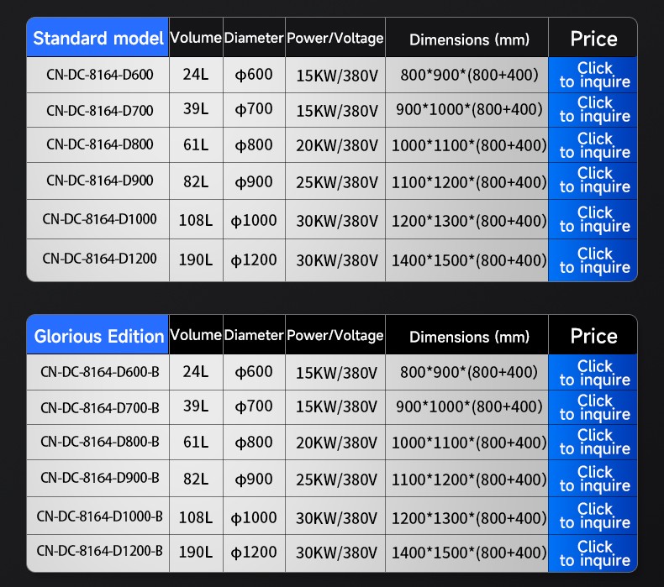Select model cell CN-DC-8164-D800-B

99,442
